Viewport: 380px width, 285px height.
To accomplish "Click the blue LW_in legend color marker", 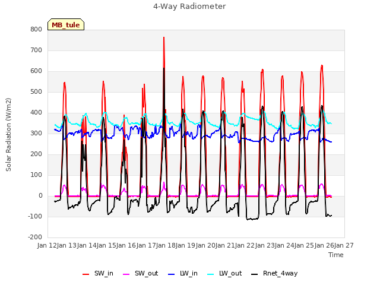I will click(171, 274).
